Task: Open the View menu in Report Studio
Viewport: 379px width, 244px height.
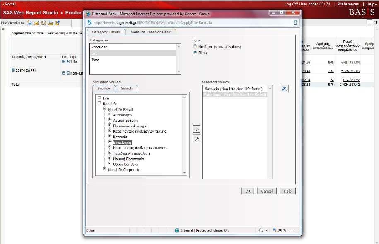Action: tap(12, 23)
